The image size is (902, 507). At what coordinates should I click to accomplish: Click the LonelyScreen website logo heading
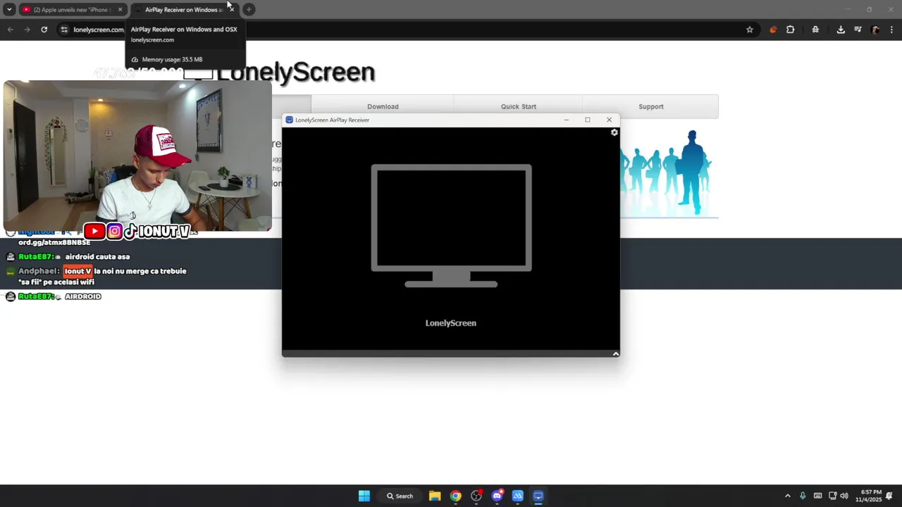click(x=296, y=72)
